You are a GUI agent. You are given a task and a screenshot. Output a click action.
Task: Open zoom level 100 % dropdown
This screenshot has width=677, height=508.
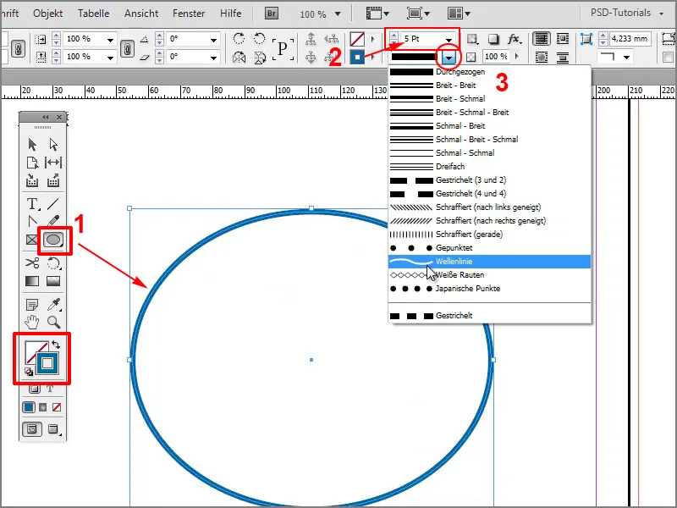point(338,14)
